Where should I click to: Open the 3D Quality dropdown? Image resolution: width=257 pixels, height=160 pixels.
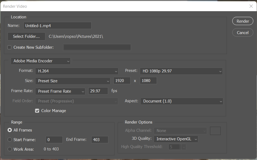click(x=176, y=139)
